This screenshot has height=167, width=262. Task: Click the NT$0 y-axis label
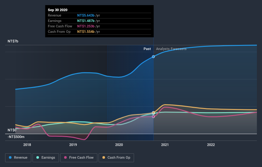[12, 130]
